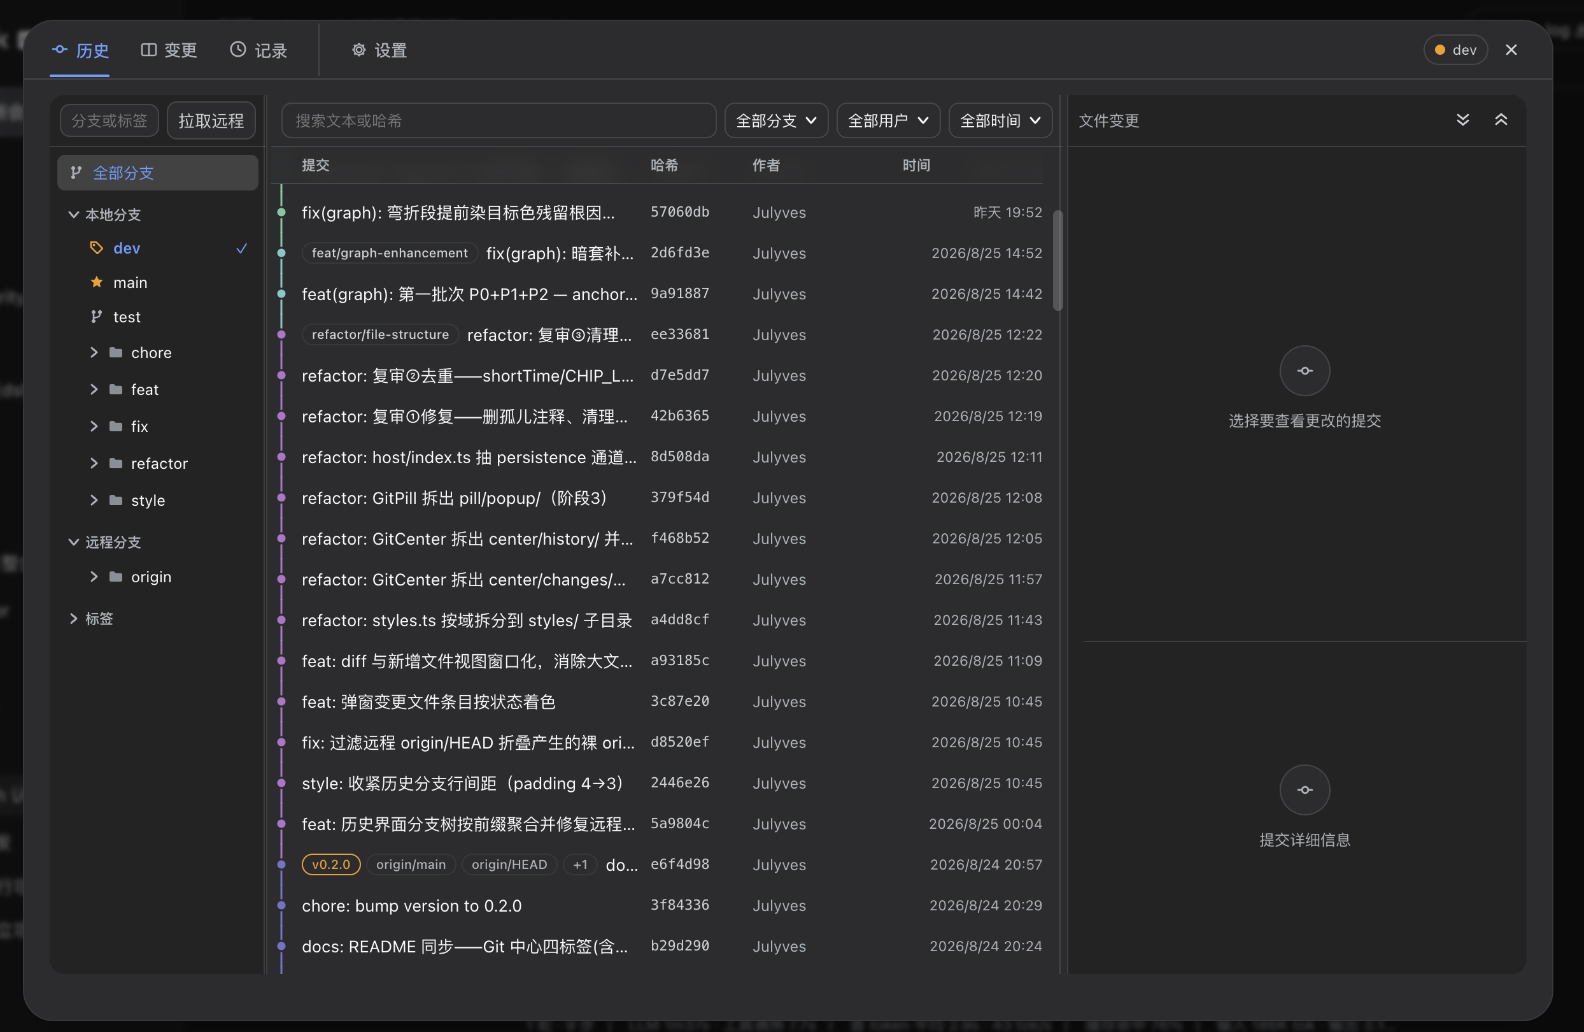The image size is (1584, 1032).
Task: Open the 全部用户 filter dropdown
Action: coord(888,120)
